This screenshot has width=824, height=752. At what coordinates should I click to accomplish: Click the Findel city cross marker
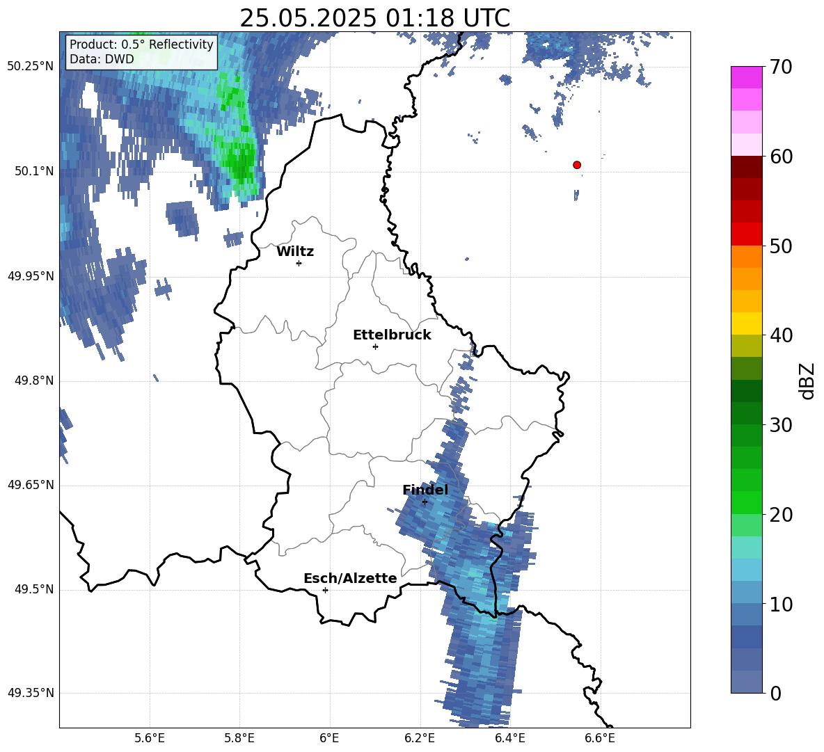click(x=425, y=502)
